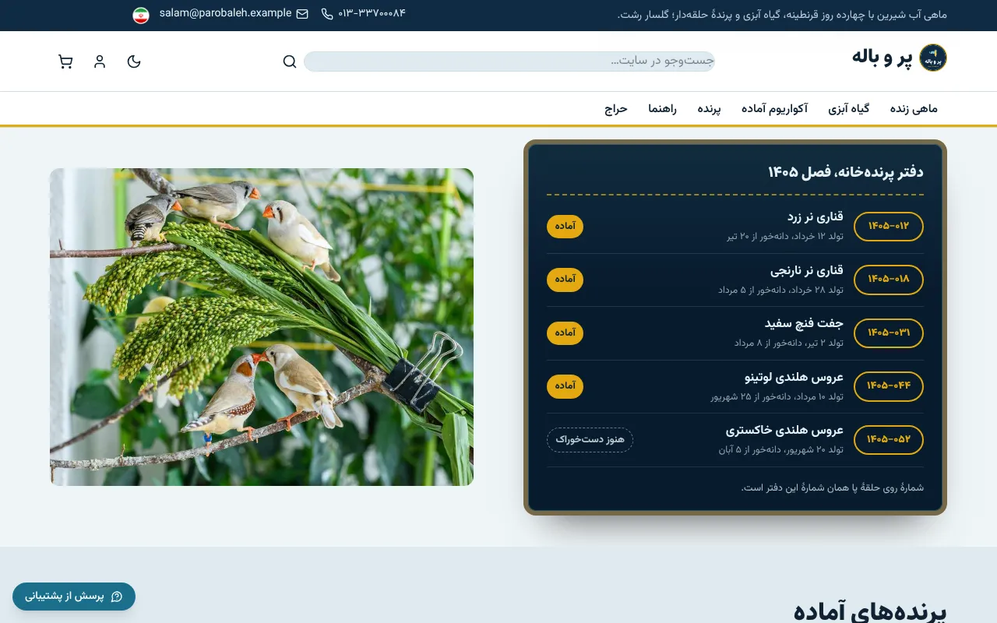
Task: Click the phone handset icon
Action: coord(327,14)
